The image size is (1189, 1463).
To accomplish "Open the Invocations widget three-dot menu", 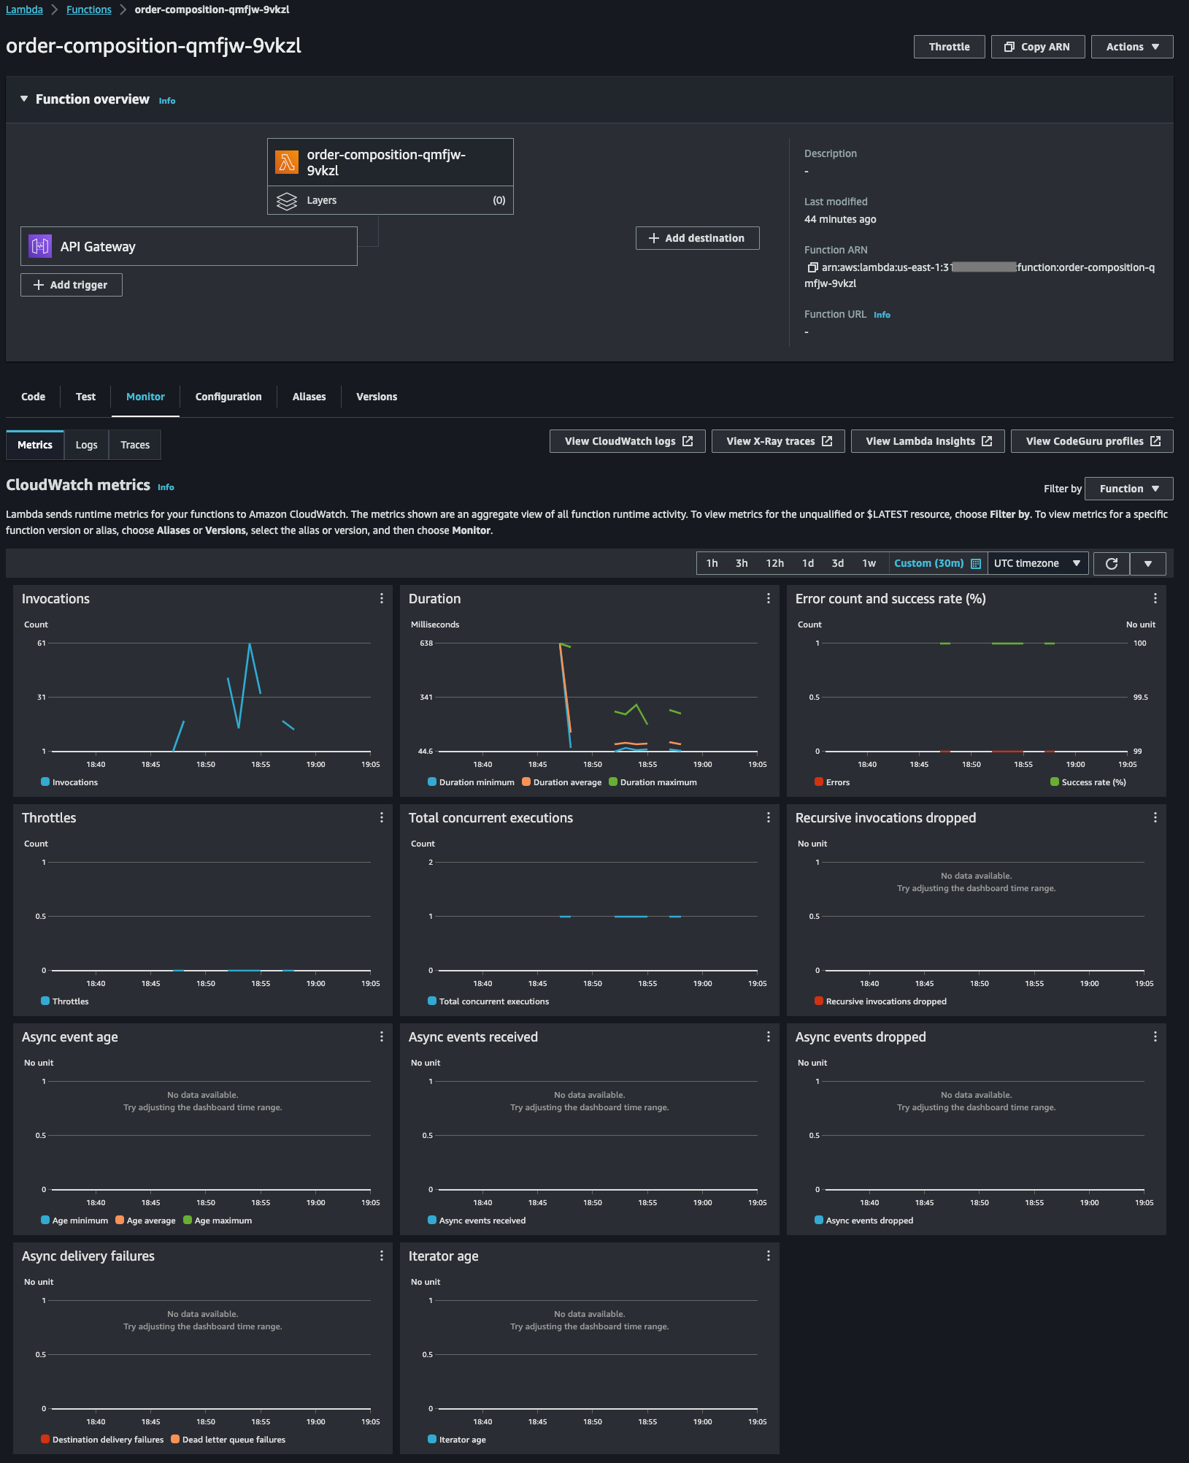I will point(381,598).
